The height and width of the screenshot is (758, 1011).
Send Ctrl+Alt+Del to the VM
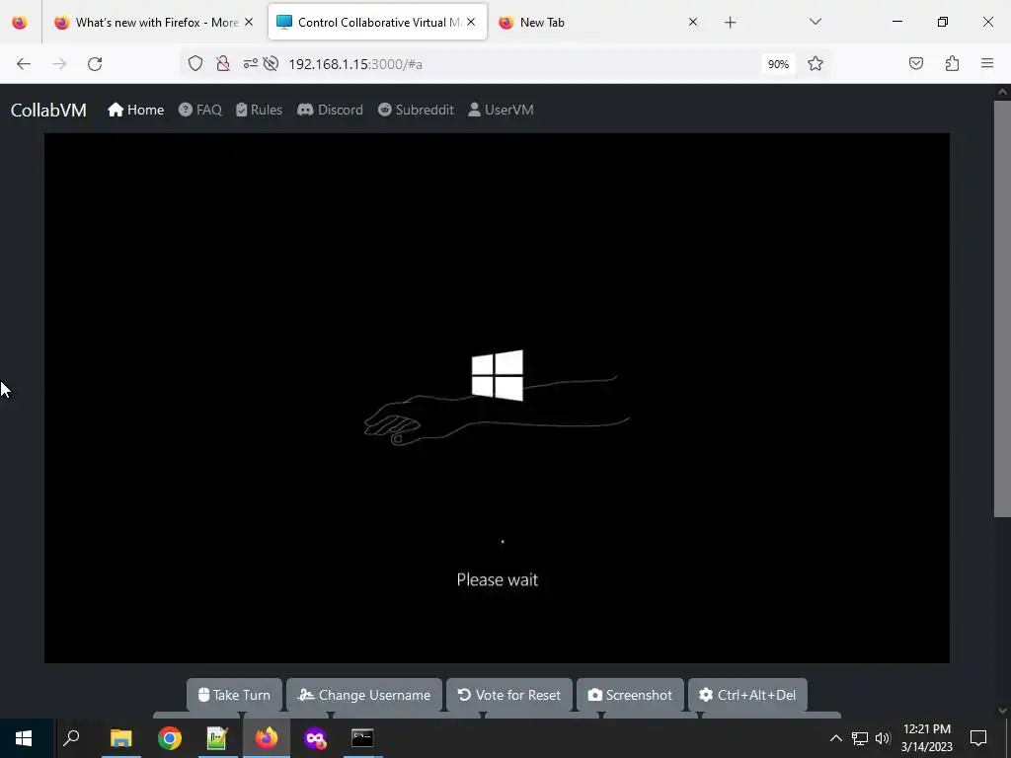[747, 695]
